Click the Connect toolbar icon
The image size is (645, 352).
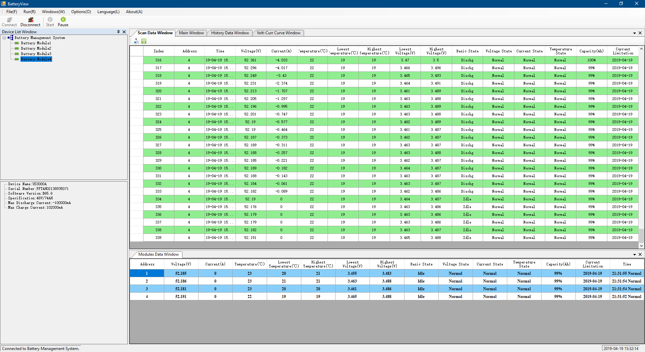[9, 20]
